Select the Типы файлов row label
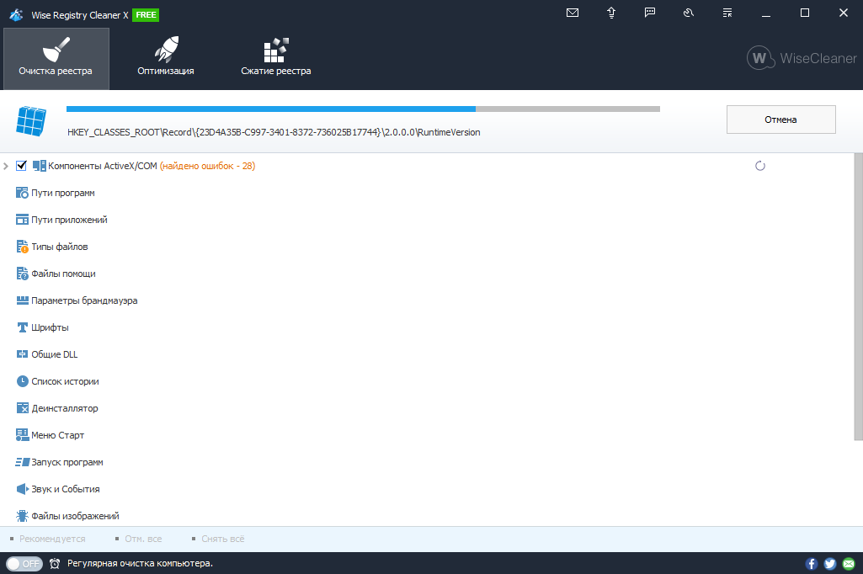This screenshot has width=863, height=574. (60, 247)
